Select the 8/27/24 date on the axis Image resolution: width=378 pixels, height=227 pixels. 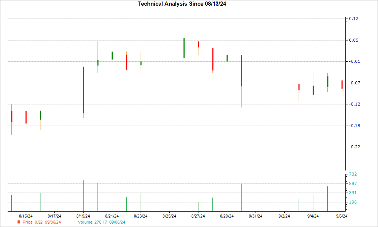(x=198, y=216)
